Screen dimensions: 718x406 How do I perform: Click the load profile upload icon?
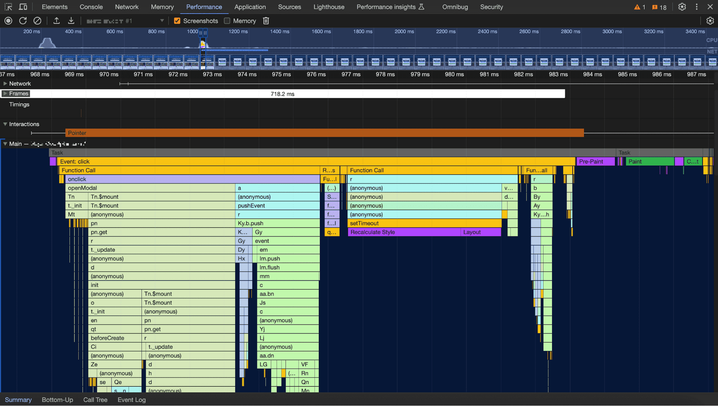point(56,21)
